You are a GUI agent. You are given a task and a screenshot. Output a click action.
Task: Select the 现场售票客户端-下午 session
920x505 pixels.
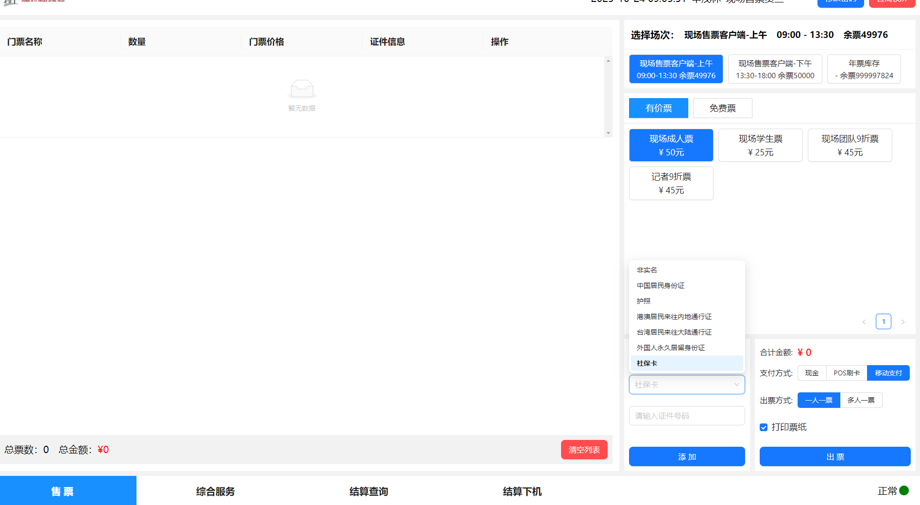coord(775,69)
